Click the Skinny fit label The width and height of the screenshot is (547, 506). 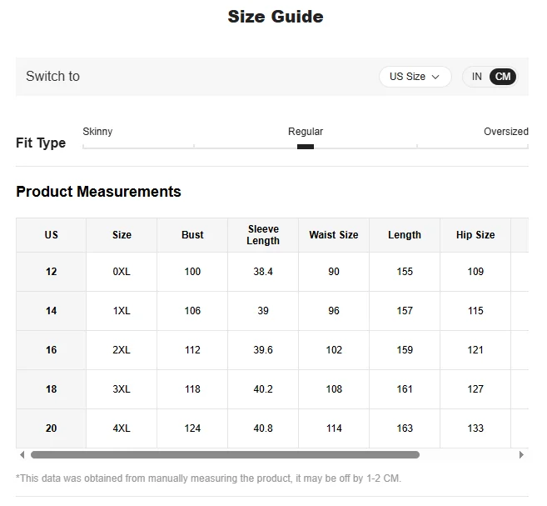[97, 132]
